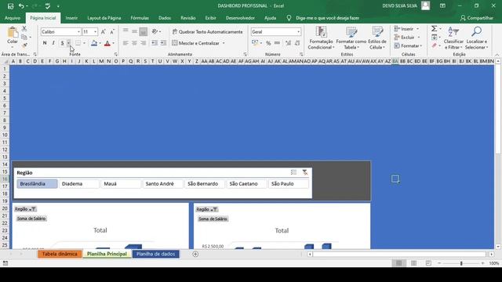This screenshot has height=282, width=502.
Task: Click the Cut scissors icon
Action: [x=24, y=29]
